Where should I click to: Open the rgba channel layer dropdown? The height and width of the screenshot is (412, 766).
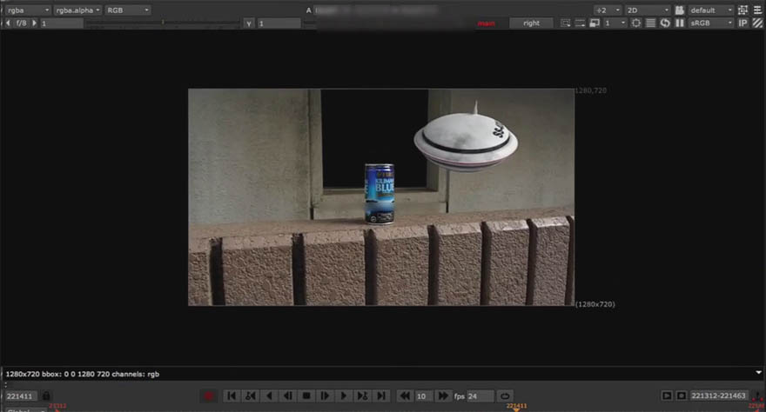[28, 10]
